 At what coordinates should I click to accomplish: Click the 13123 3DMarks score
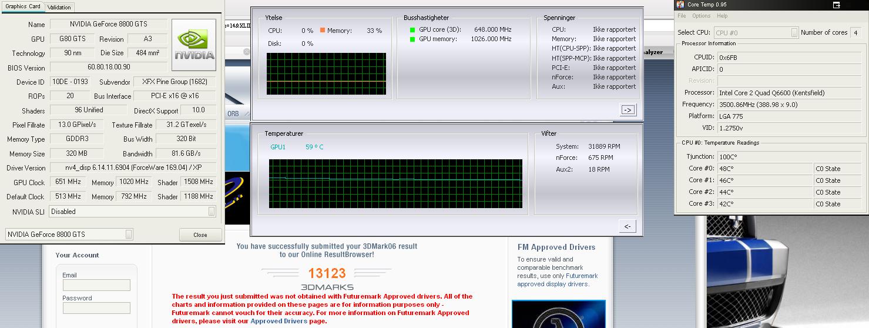pos(327,273)
